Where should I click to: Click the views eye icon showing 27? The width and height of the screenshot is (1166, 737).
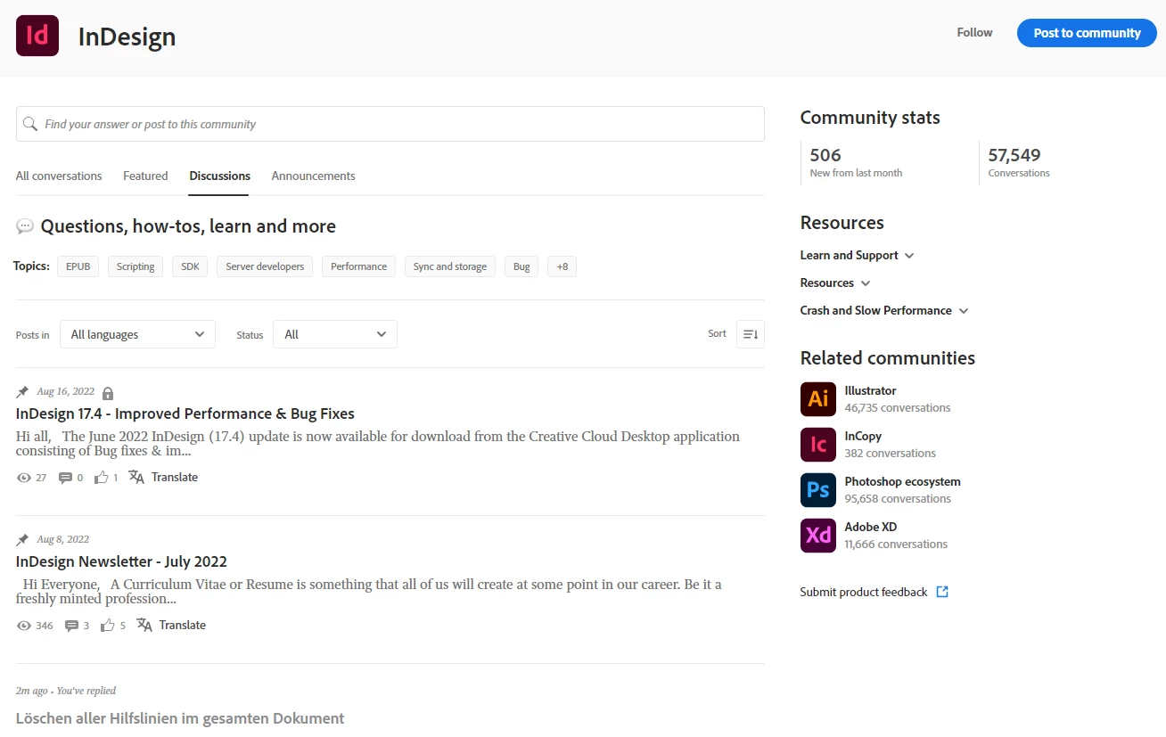24,478
